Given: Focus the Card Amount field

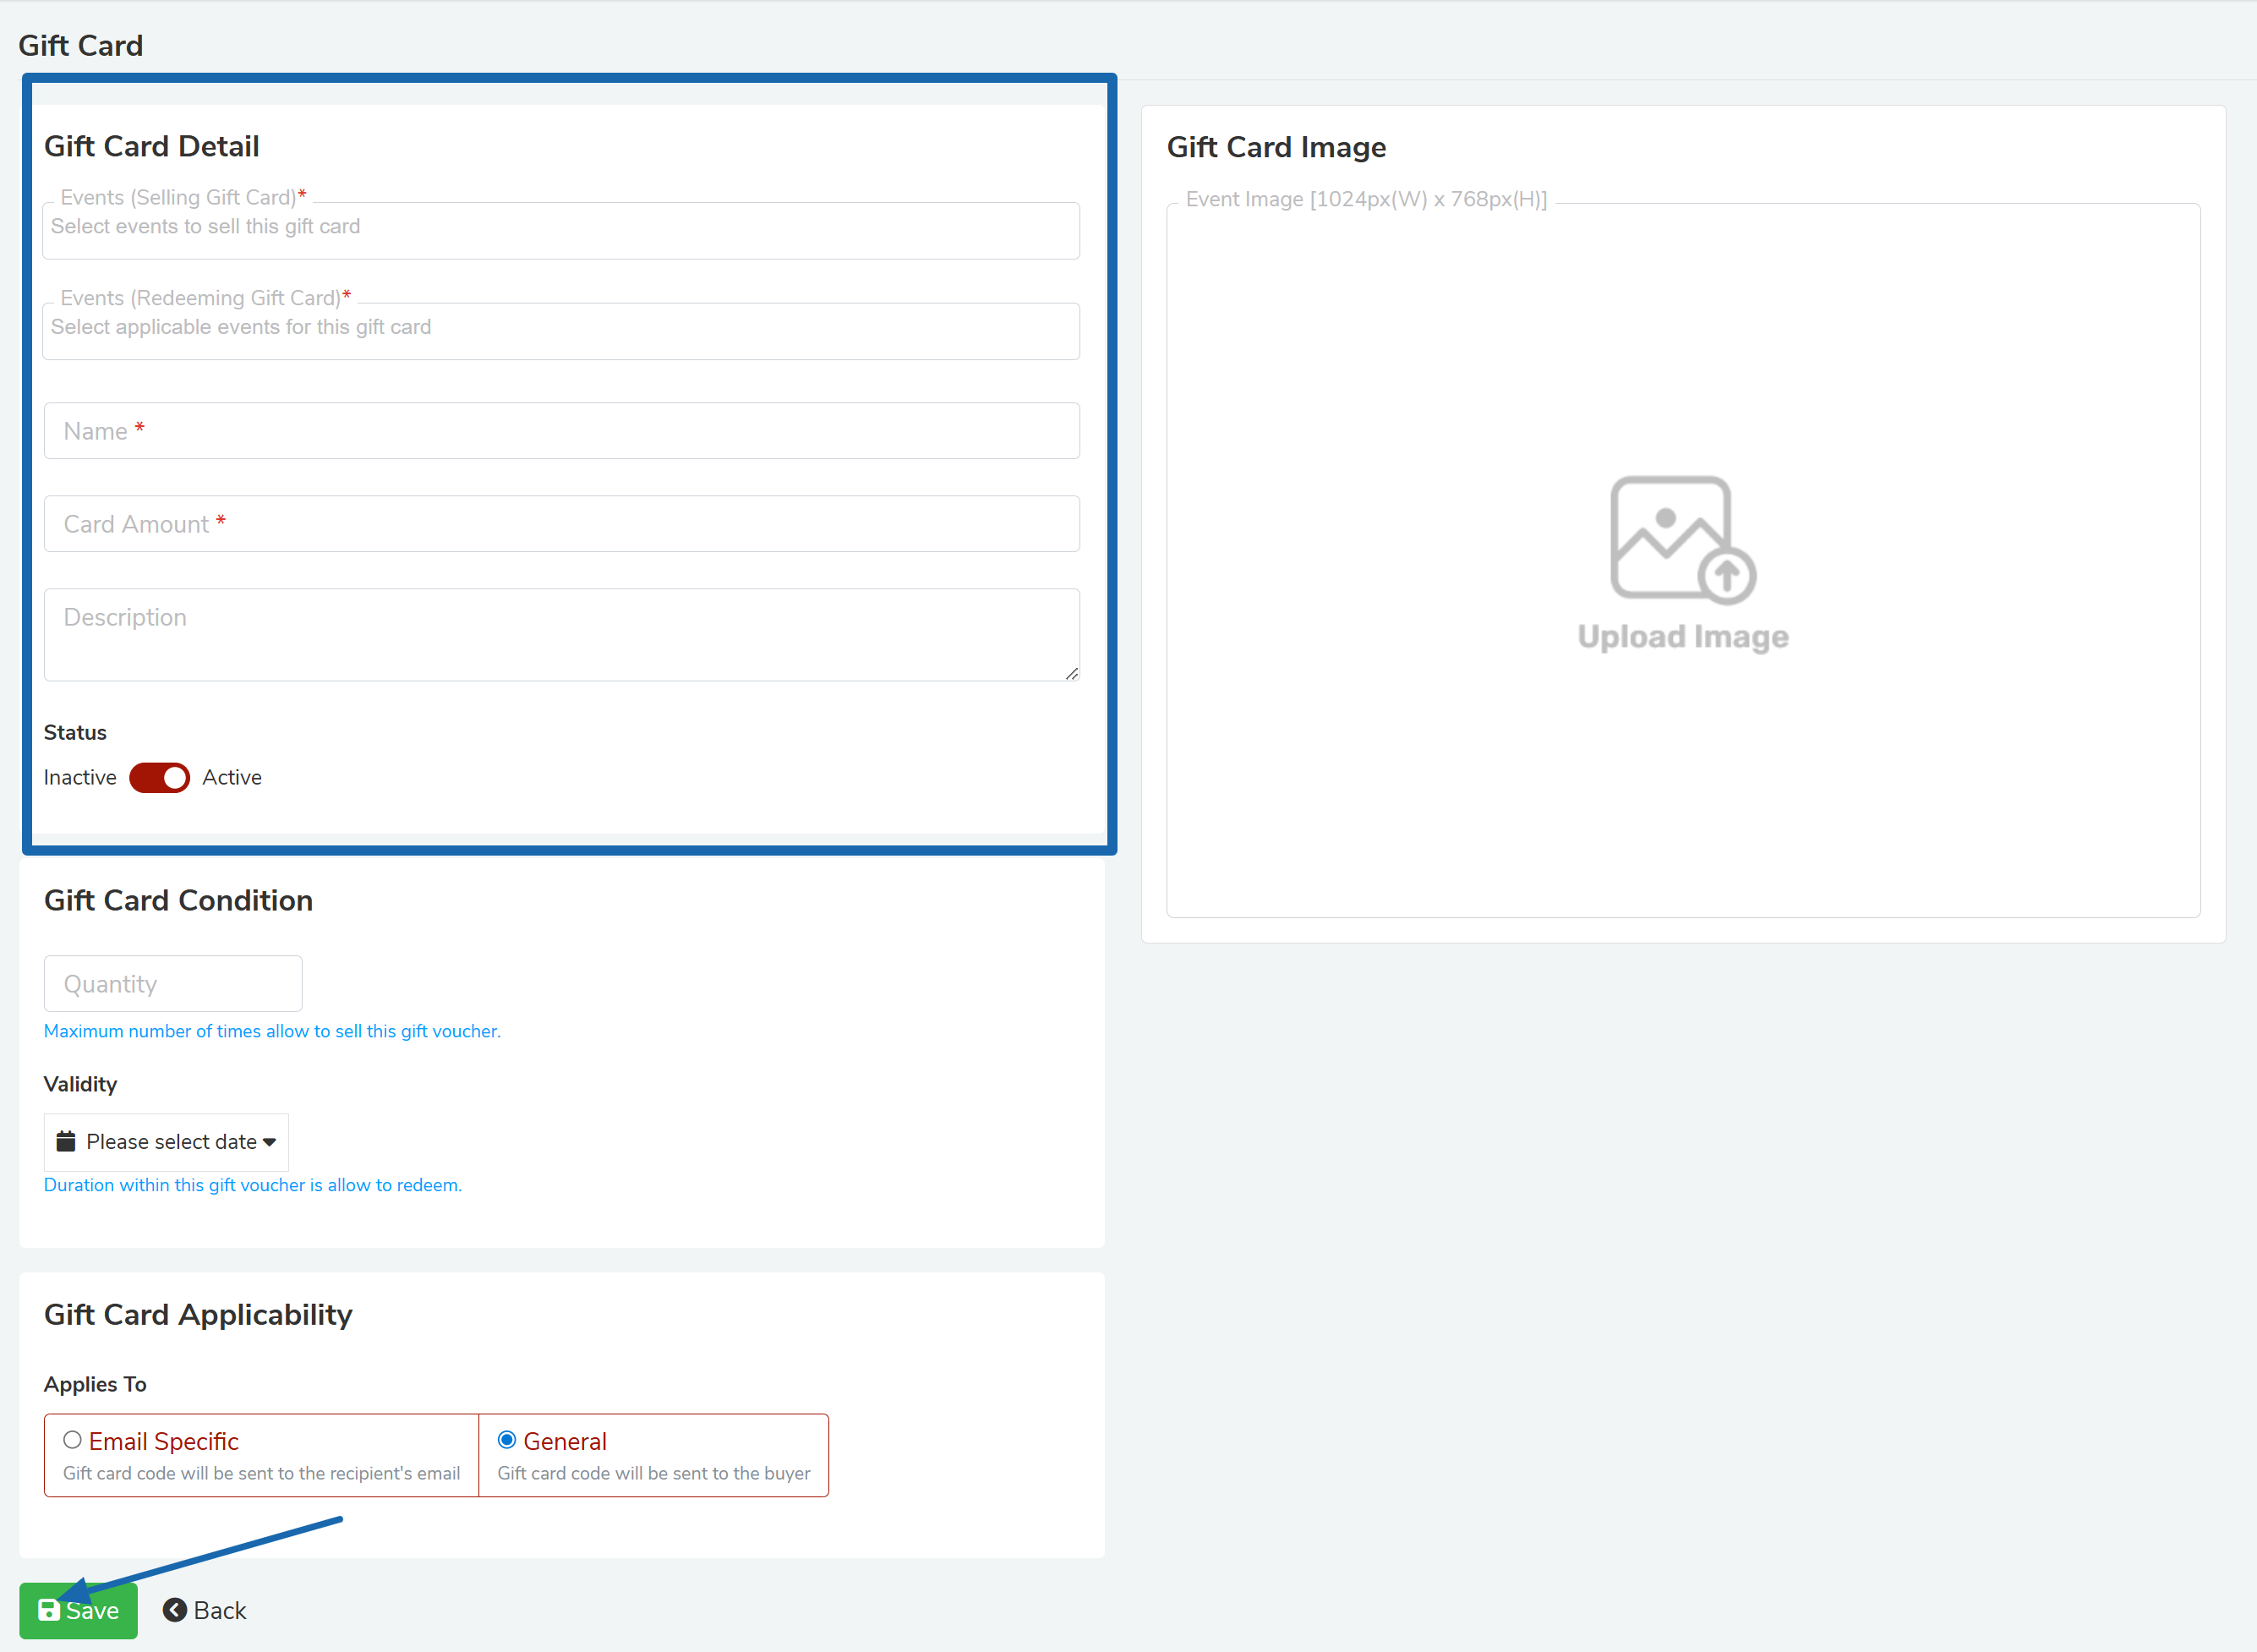Looking at the screenshot, I should coord(560,524).
